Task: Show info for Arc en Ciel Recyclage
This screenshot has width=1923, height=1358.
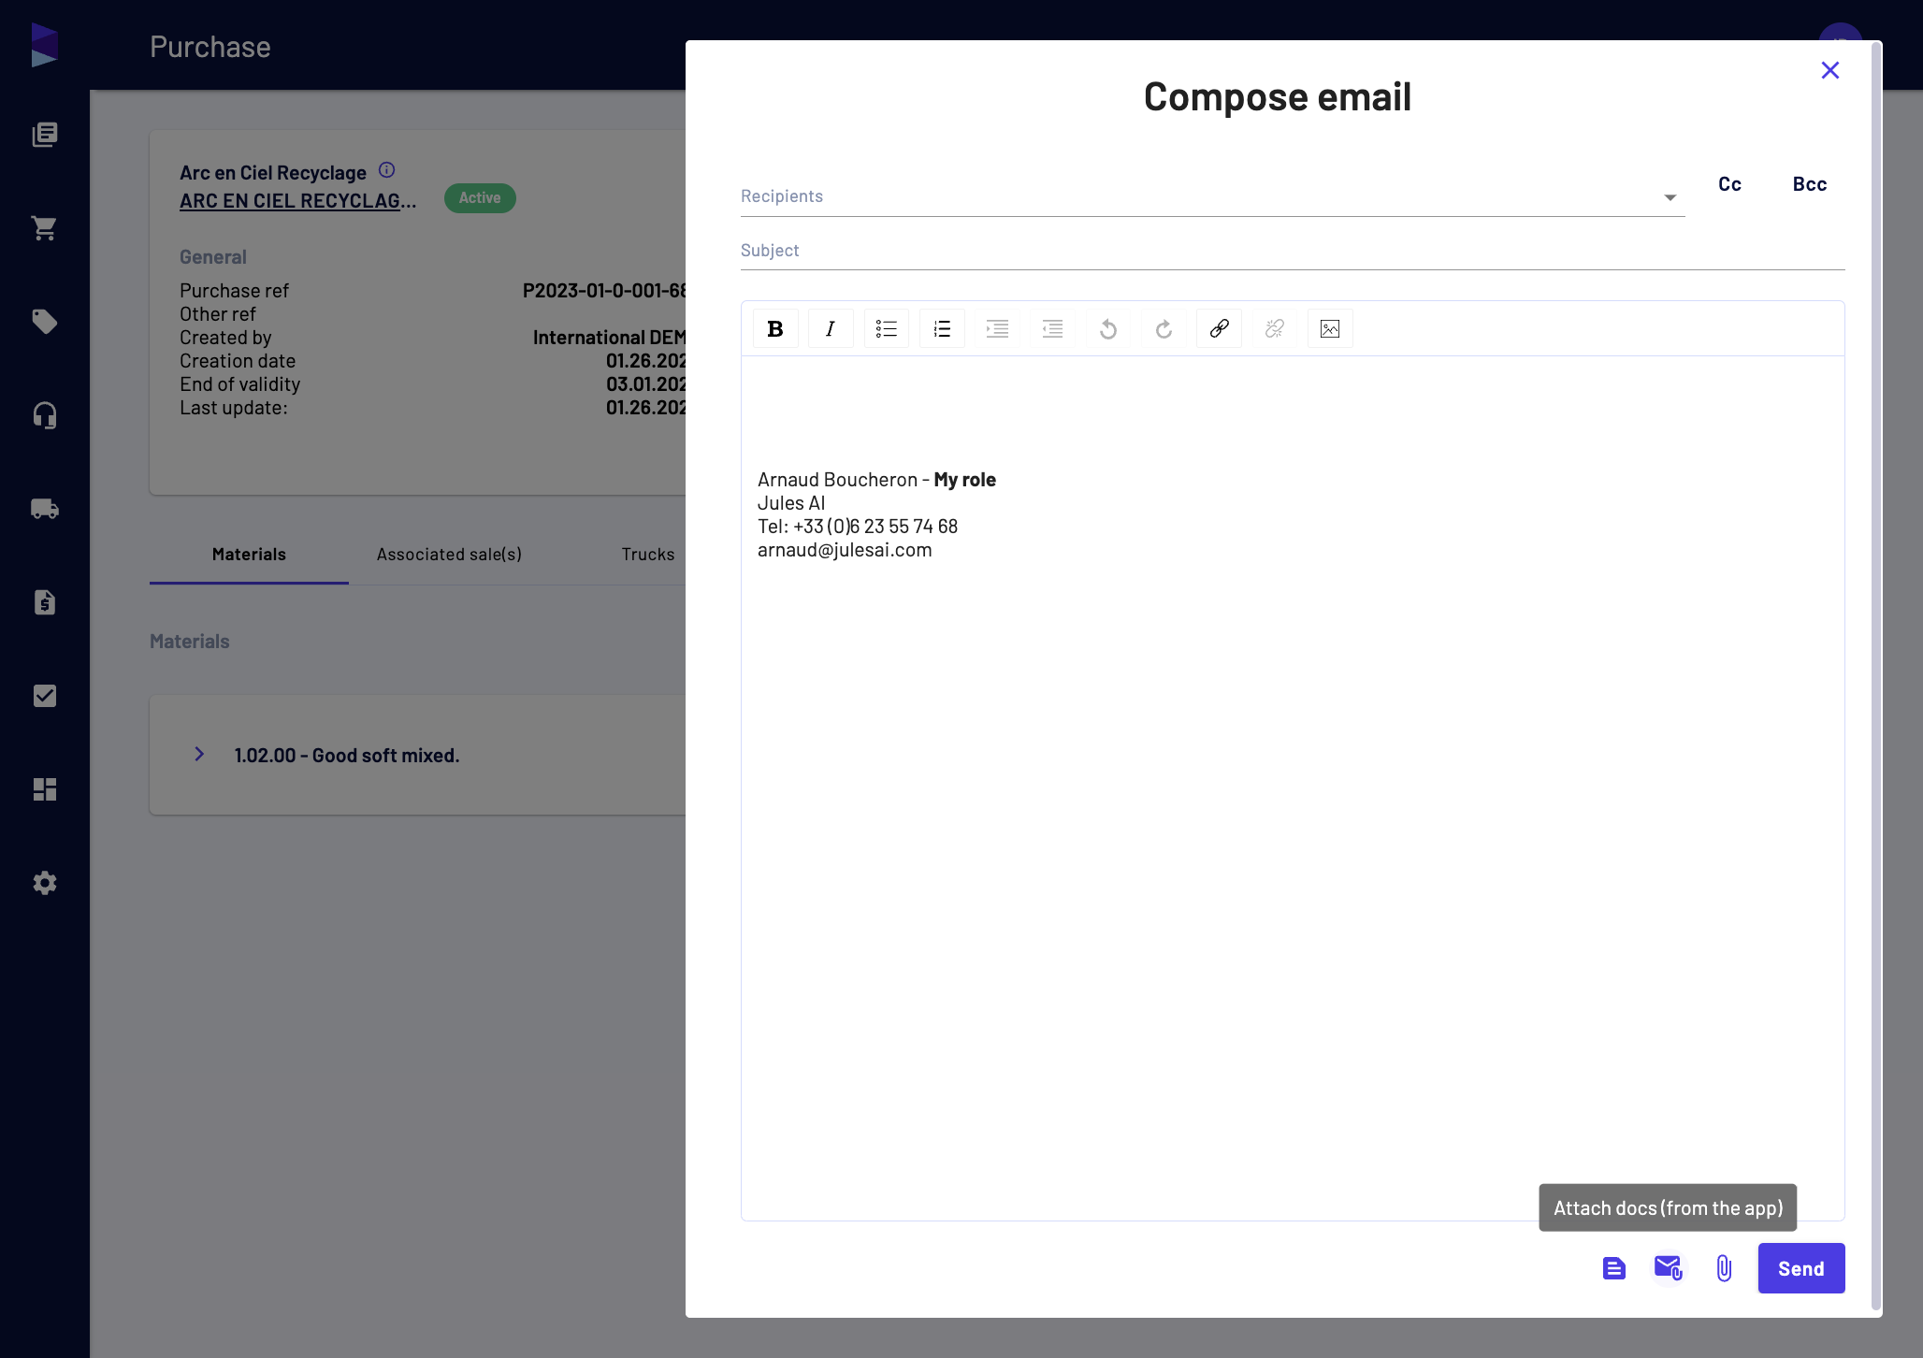Action: point(386,170)
